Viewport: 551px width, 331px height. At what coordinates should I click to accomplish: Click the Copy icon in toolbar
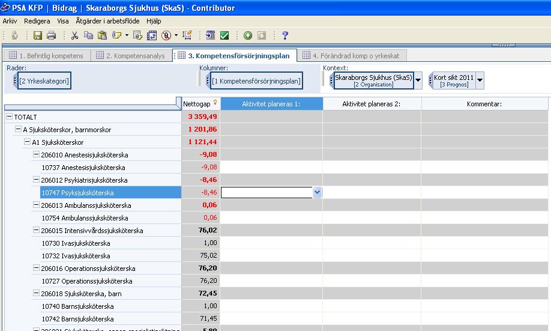[88, 35]
